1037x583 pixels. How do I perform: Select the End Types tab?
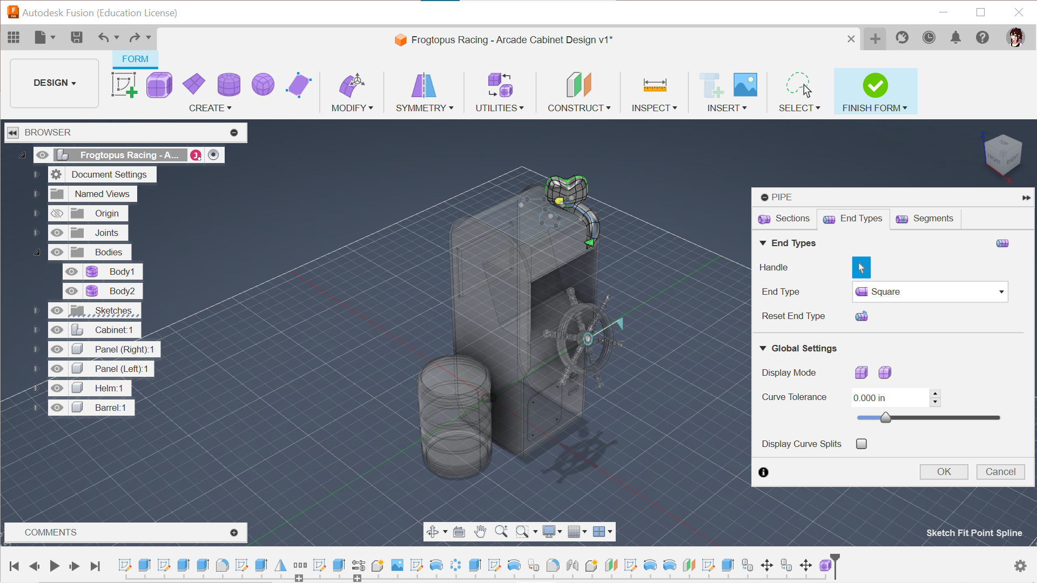coord(853,219)
